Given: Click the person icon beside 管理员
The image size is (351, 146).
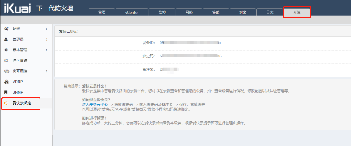Looking at the screenshot, I should tap(6, 40).
